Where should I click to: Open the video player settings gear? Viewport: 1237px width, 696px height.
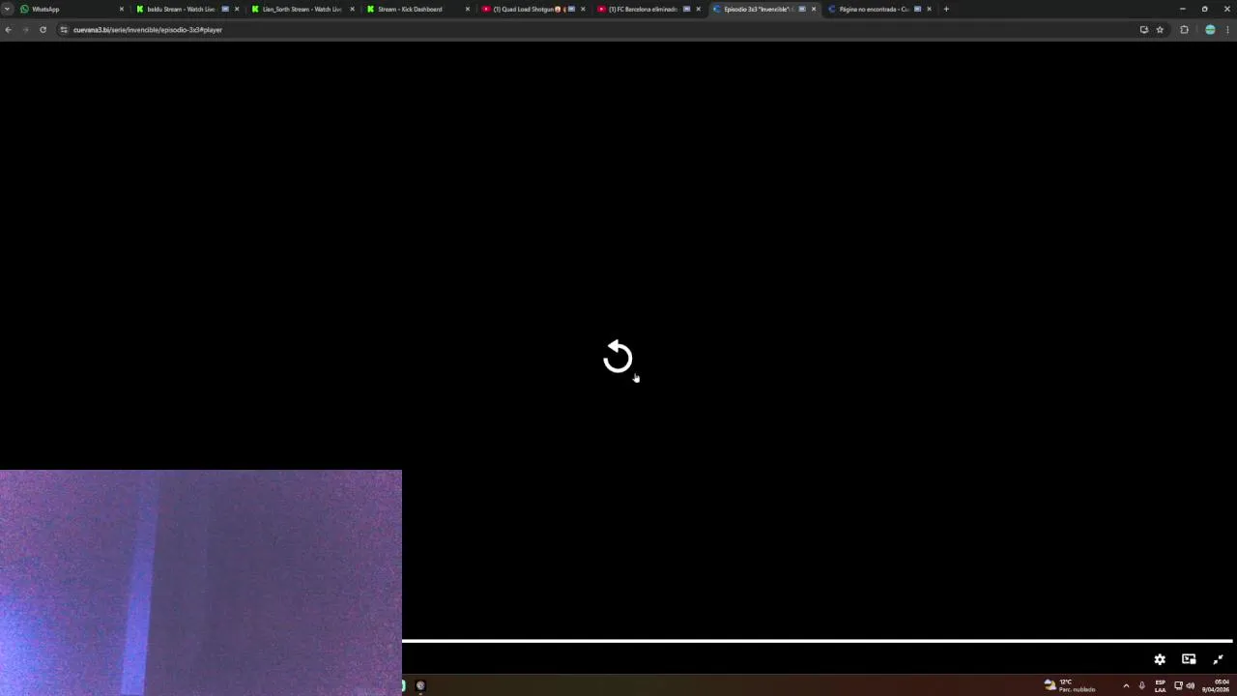point(1160,659)
